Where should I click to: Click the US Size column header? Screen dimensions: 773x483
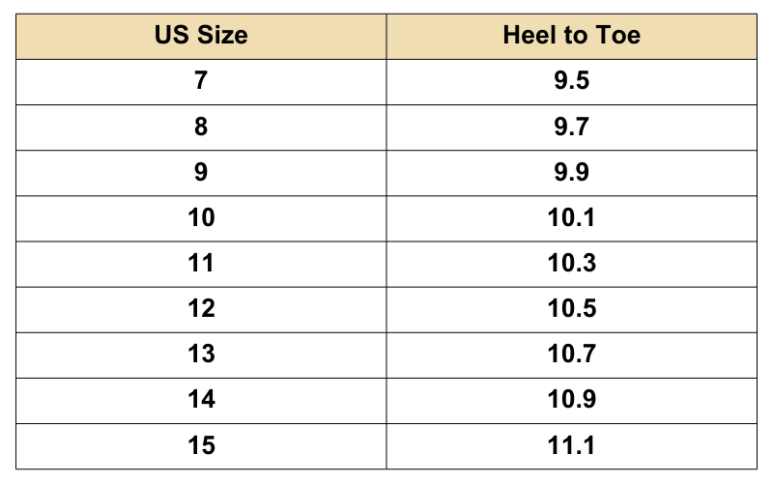[x=201, y=37]
